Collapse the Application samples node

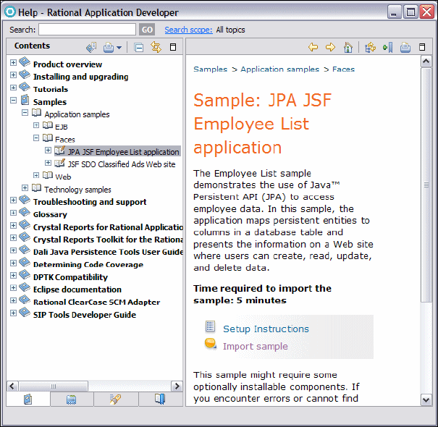25,113
